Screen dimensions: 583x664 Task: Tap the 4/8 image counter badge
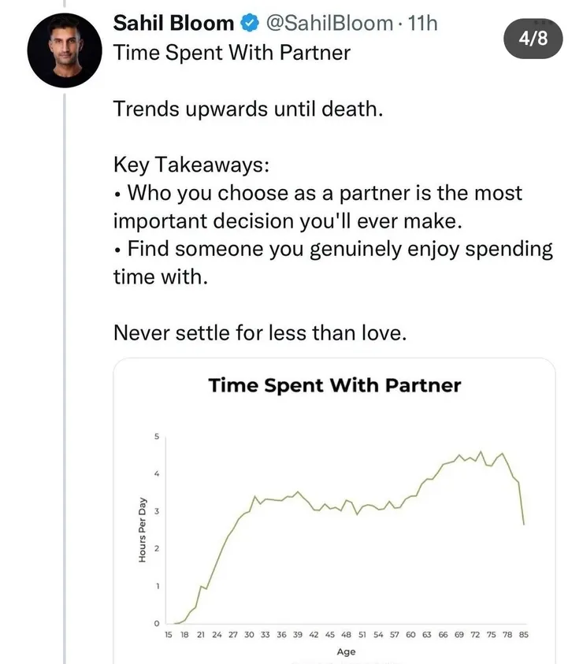[x=533, y=39]
